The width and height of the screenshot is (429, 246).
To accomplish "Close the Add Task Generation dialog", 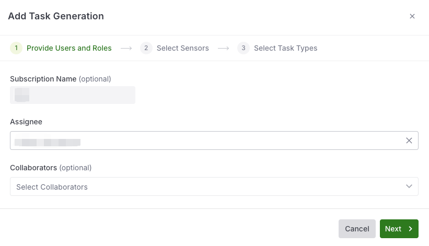I will [x=412, y=16].
